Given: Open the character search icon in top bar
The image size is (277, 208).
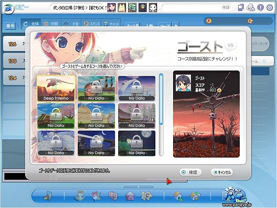Looking at the screenshot, I should click(x=251, y=8).
